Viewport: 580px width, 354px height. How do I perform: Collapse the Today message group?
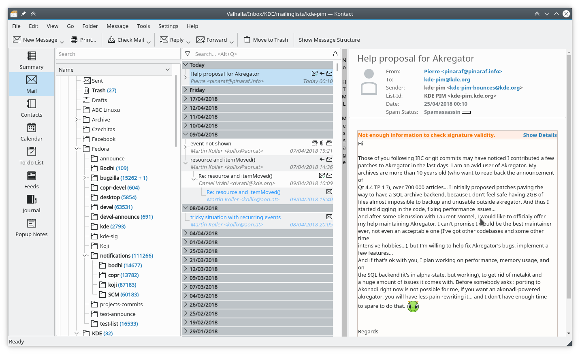point(186,64)
